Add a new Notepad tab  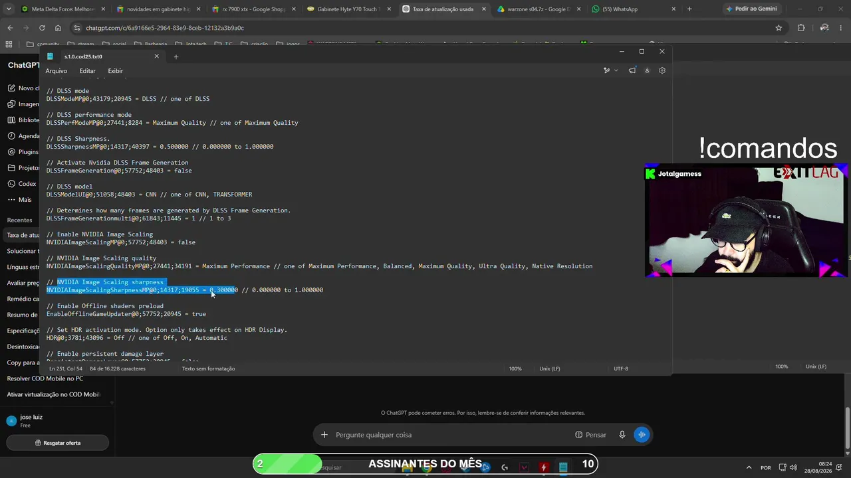tap(176, 56)
